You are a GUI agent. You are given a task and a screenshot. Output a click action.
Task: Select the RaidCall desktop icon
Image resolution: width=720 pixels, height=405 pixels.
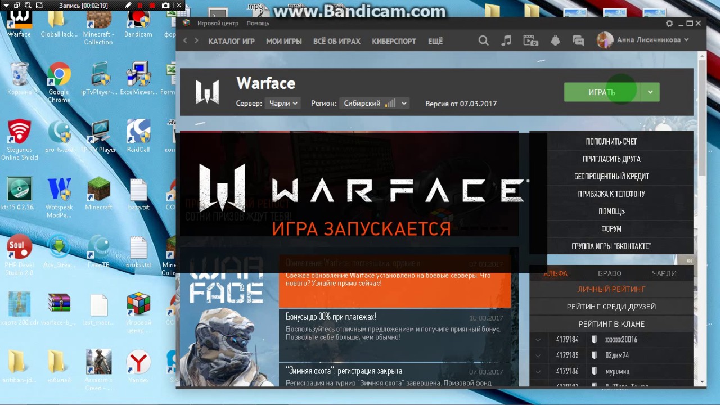pos(138,136)
